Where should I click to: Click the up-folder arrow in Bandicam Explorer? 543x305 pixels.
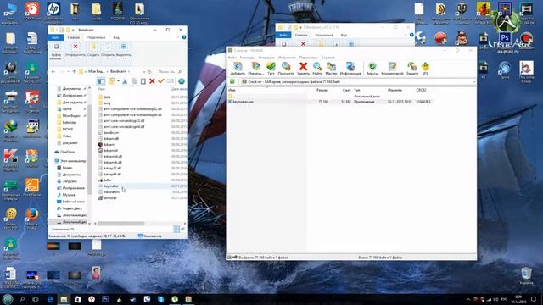tap(74, 71)
